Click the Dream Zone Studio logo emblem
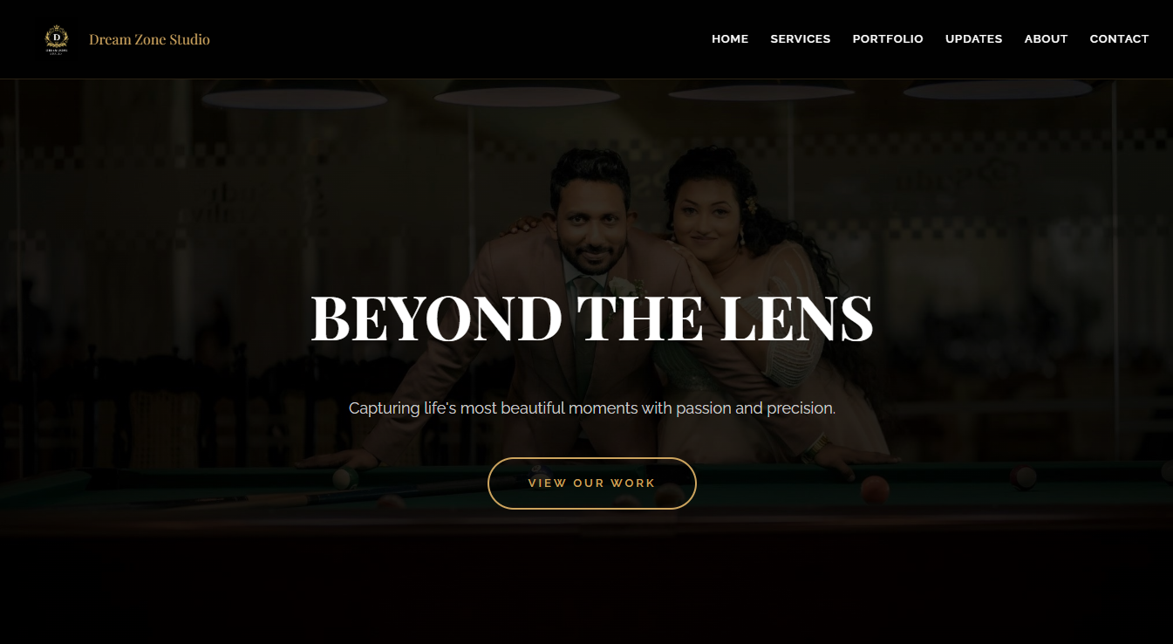Screen dimensions: 1173x644 57,39
